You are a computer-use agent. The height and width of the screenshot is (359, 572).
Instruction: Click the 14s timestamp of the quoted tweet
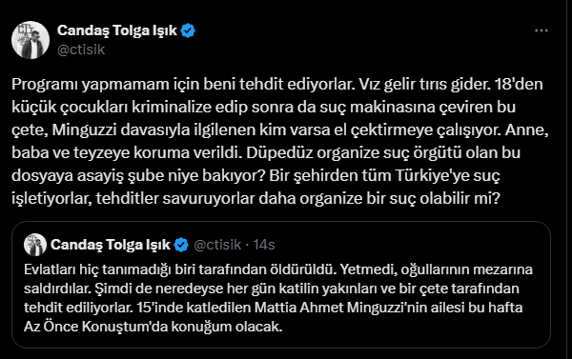tap(264, 245)
